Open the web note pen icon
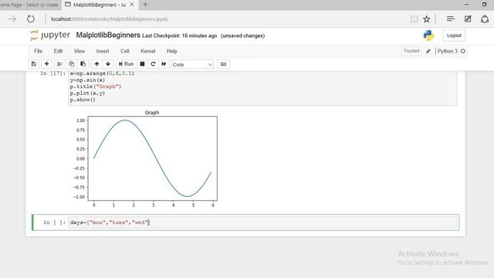The image size is (494, 278). pyautogui.click(x=468, y=19)
